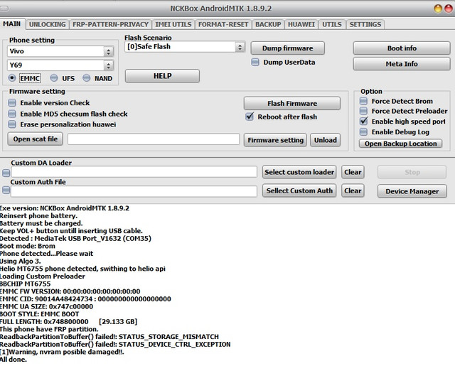Open the FRP-PATTERN-PRIVACY tab
This screenshot has height=371, width=455.
tap(111, 24)
